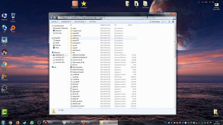Click Program Dosyaları (x86) breadcrumb
223x125 pixels.
click(89, 18)
